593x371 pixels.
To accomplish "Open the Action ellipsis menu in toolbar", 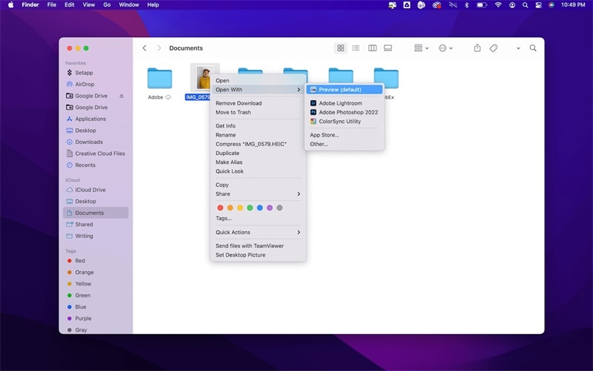I will [x=445, y=48].
